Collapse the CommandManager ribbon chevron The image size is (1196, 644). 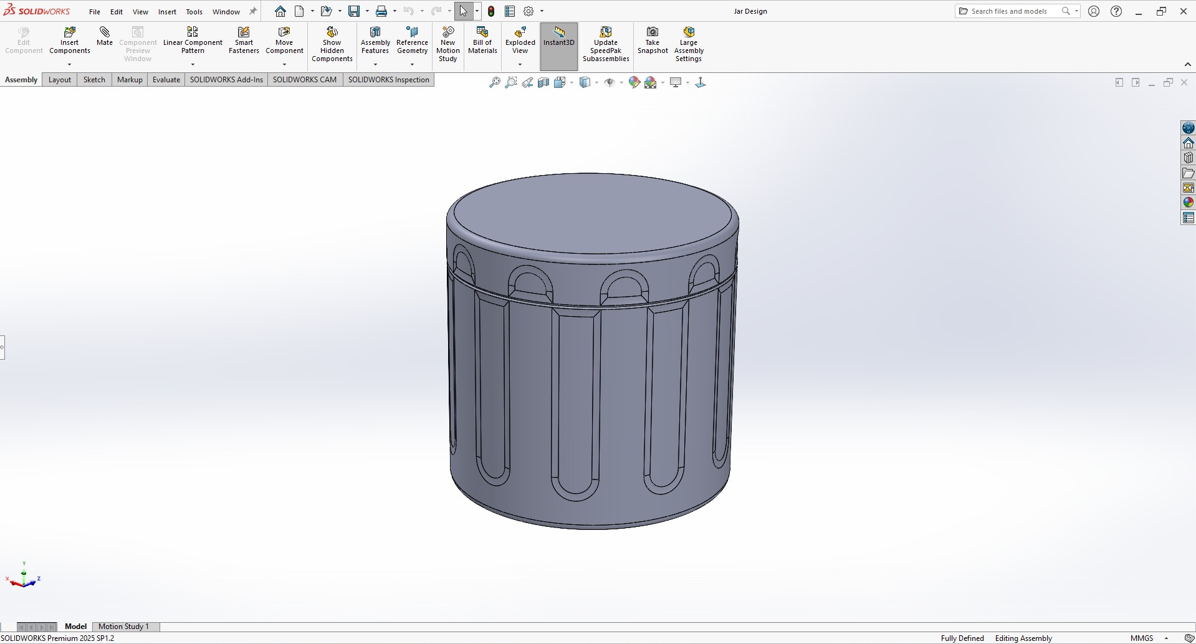[1187, 65]
